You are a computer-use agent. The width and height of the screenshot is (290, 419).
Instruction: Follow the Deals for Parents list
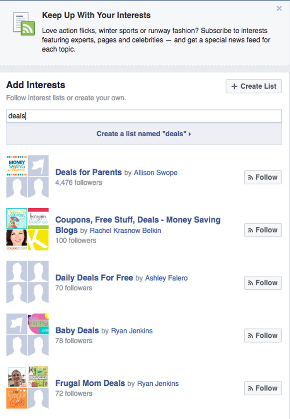pos(263,177)
